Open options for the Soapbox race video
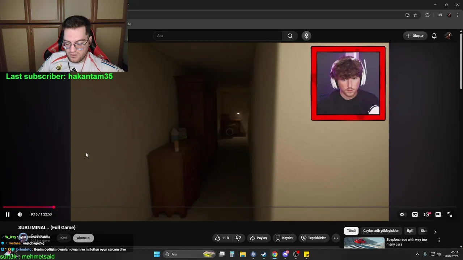 (439, 240)
